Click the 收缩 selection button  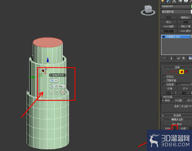[170, 88]
